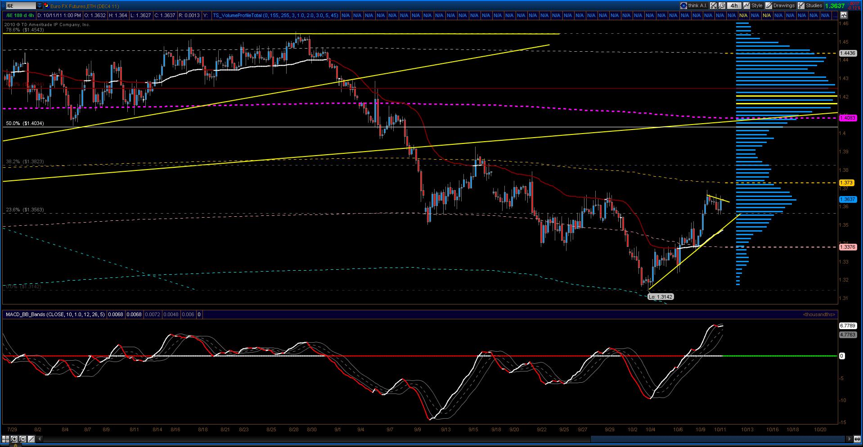This screenshot has height=447, width=863.
Task: Click the more studies ellipsis in header
Action: 835,15
